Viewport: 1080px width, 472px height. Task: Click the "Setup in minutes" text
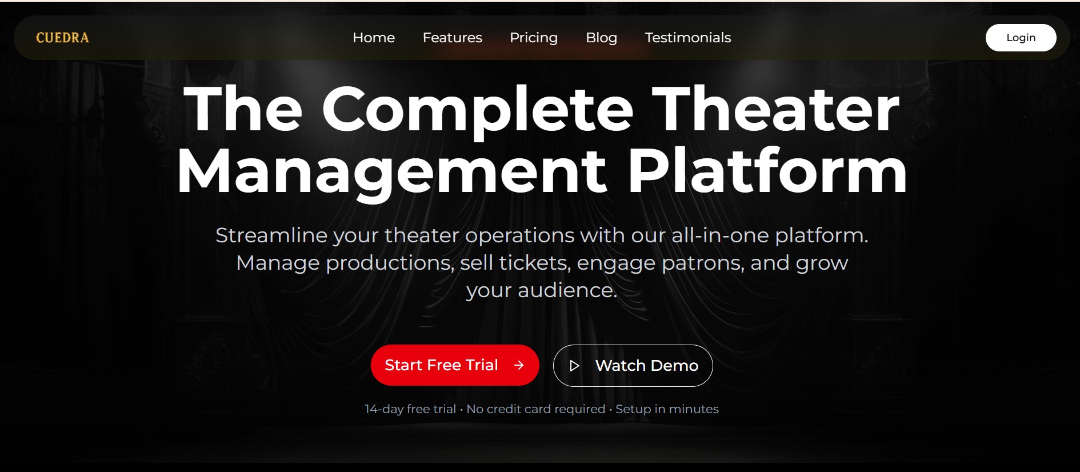click(x=667, y=409)
